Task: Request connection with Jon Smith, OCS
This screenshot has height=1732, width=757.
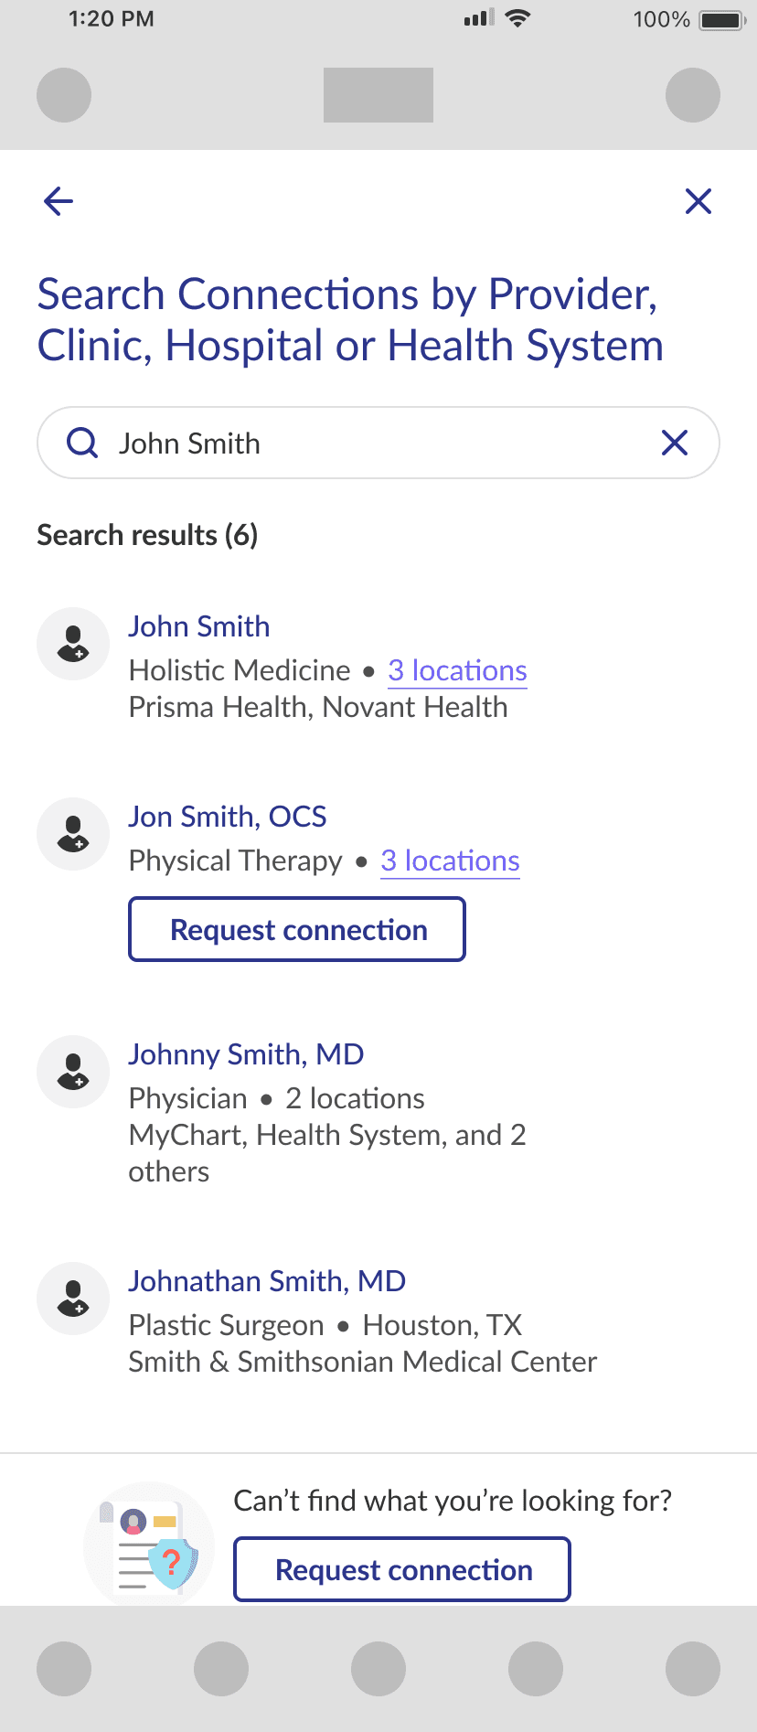Action: pos(297,929)
